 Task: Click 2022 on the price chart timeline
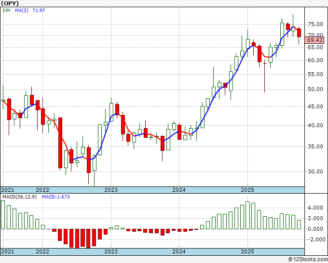(x=42, y=190)
